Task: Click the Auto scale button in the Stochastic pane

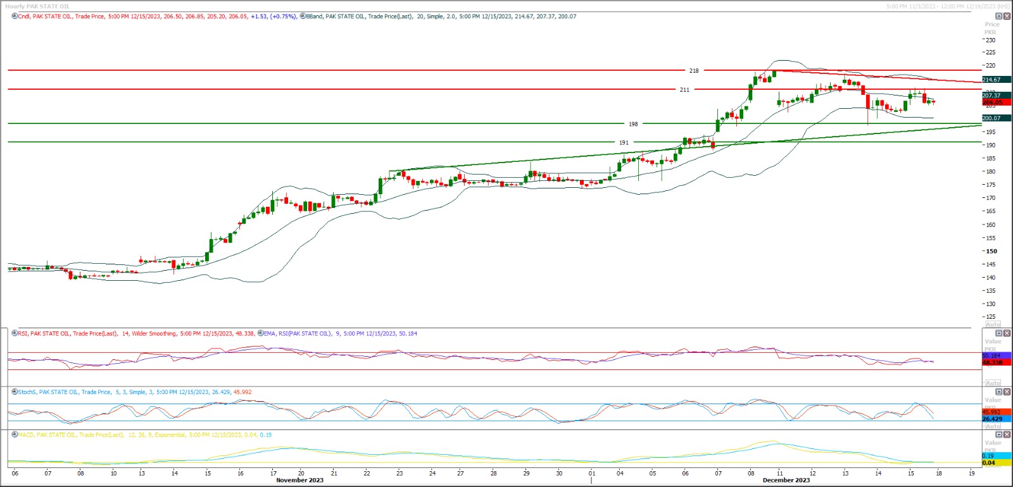Action: [993, 426]
